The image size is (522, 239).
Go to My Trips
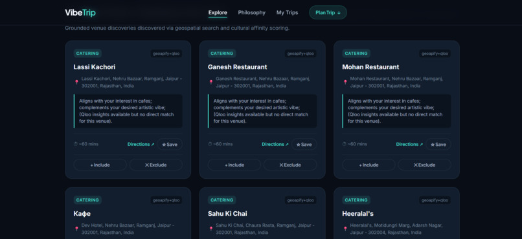[x=288, y=13]
